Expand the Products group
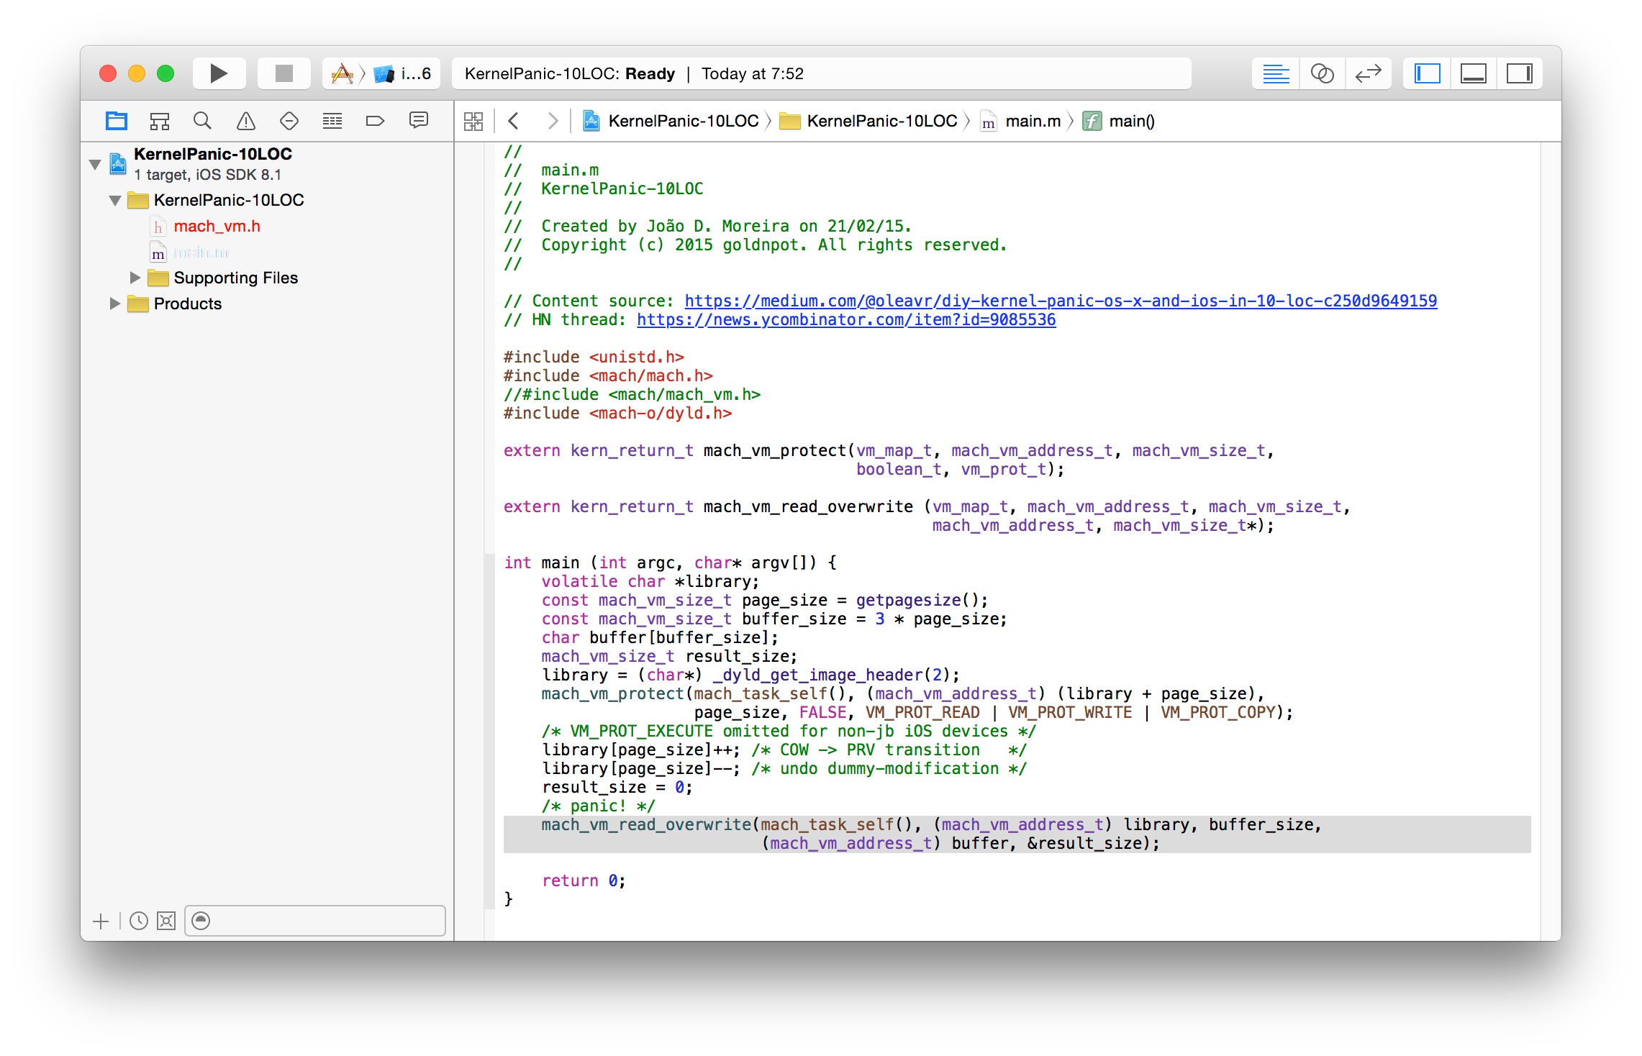Screen dimensions: 1642x1056 [114, 304]
